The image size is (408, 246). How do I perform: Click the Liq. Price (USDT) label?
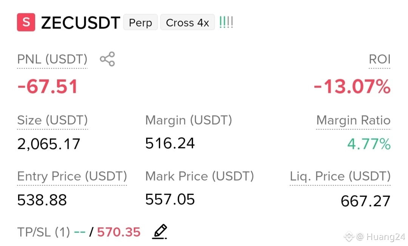340,176
